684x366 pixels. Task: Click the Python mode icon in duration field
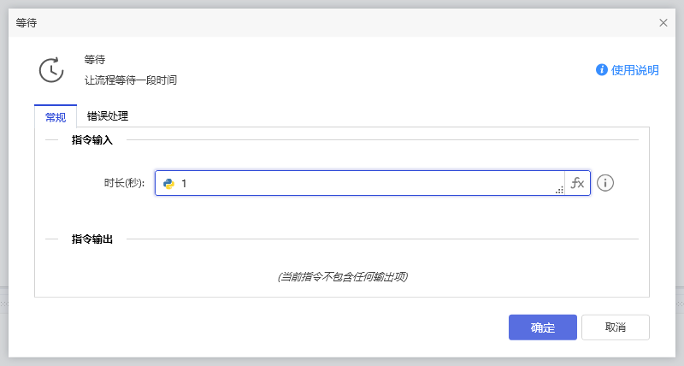click(x=169, y=183)
